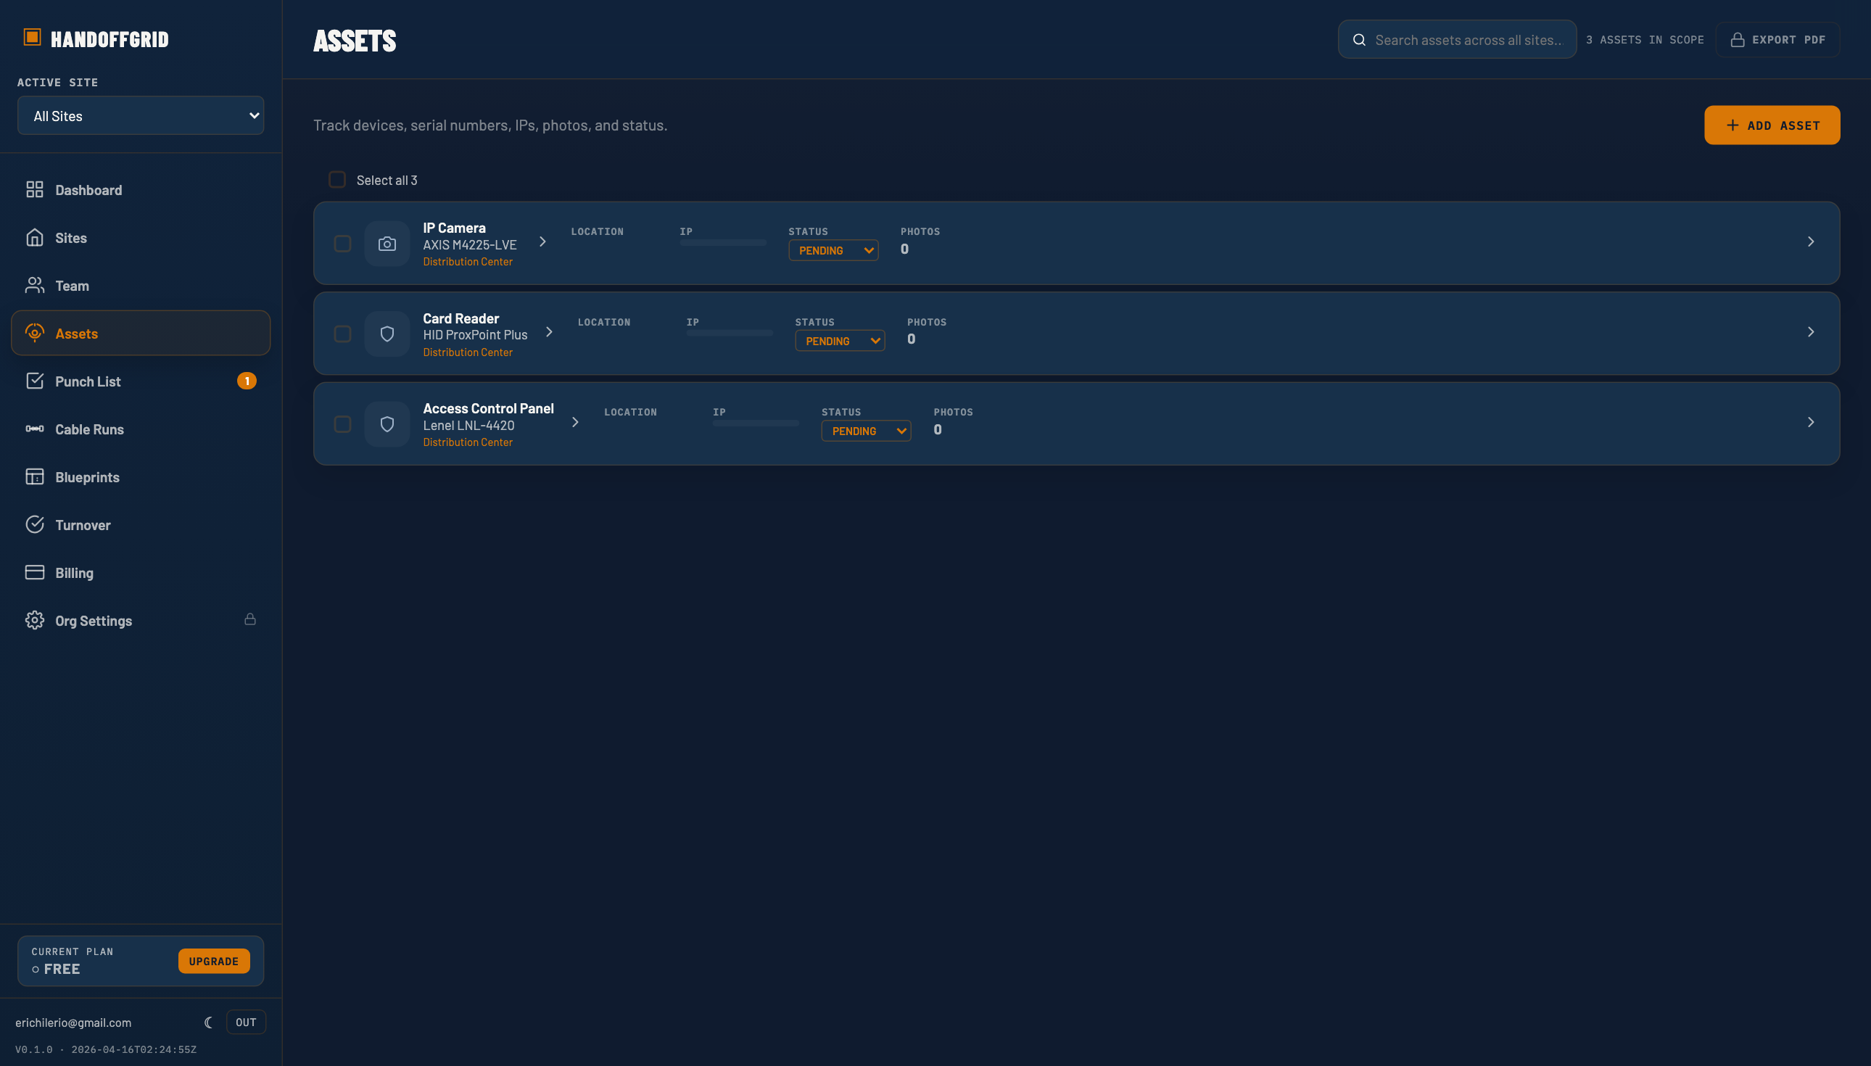
Task: Click the Add Asset button
Action: click(1772, 125)
